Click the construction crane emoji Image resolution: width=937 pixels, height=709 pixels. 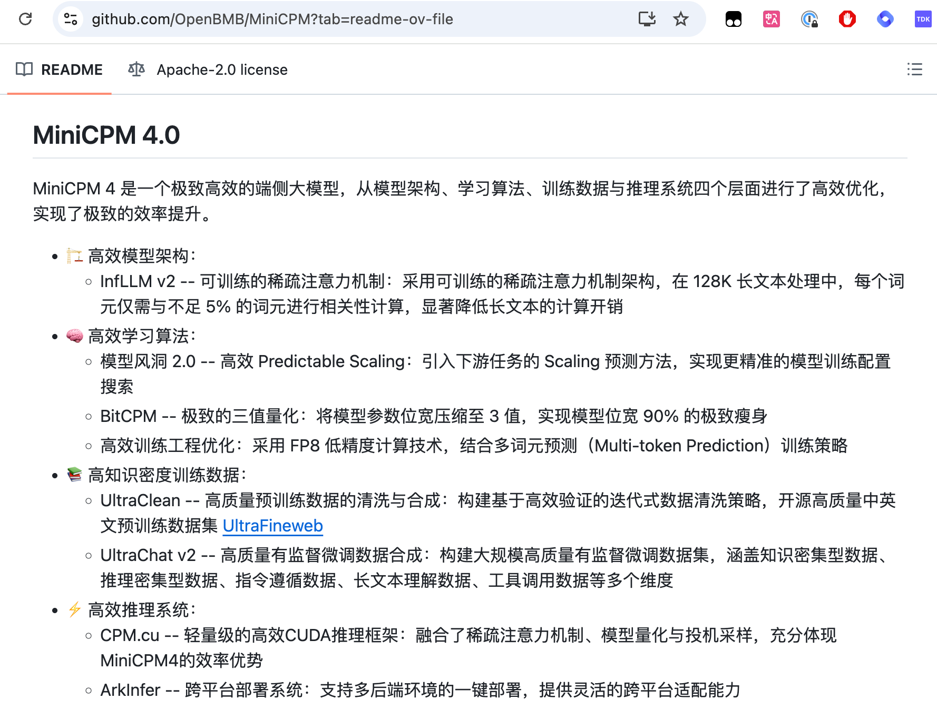click(x=74, y=256)
